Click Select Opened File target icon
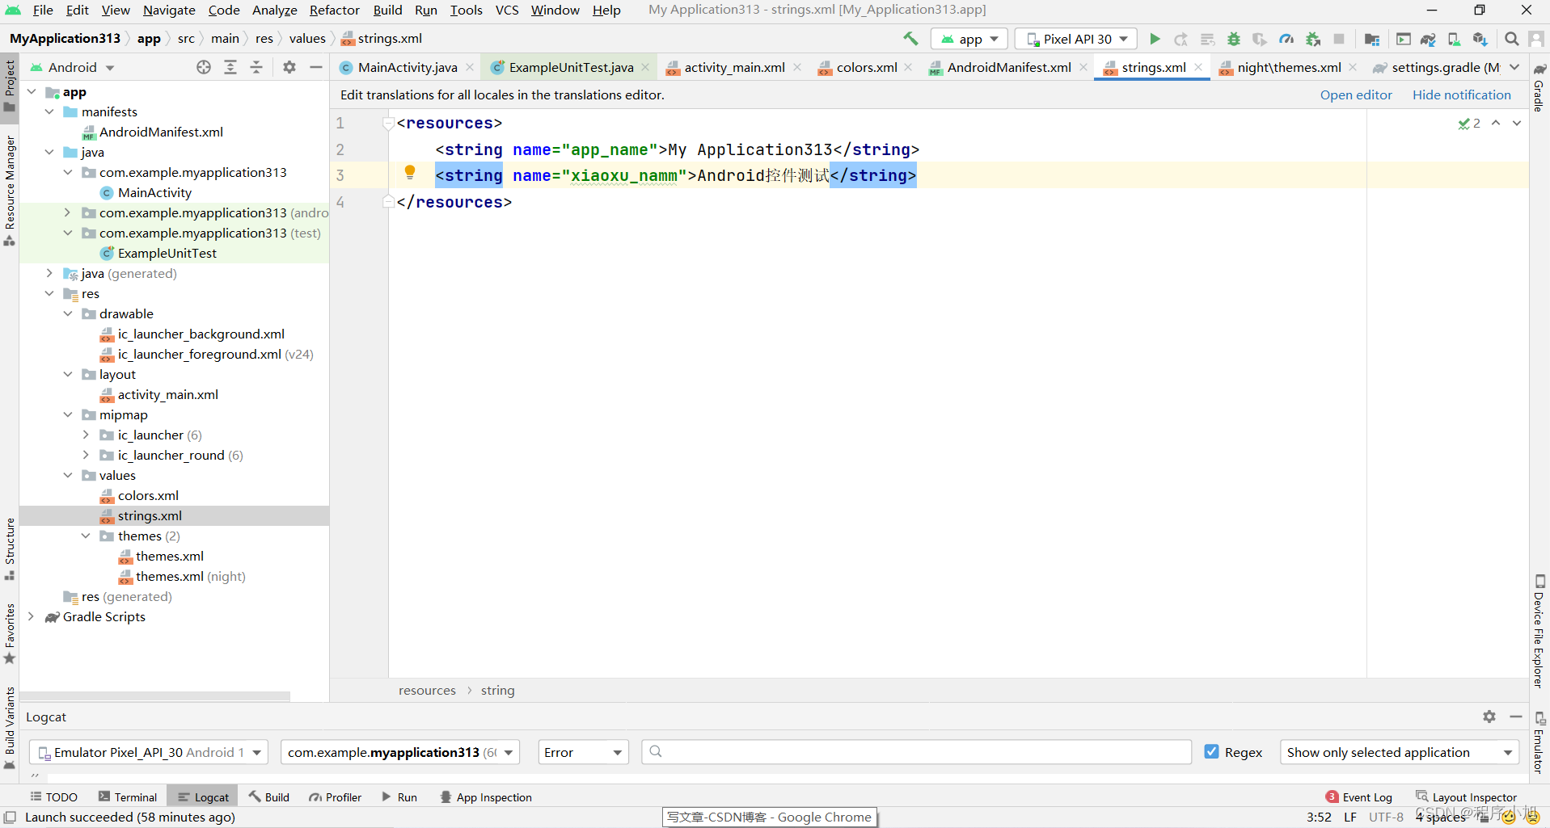Viewport: 1550px width, 828px height. pyautogui.click(x=204, y=67)
